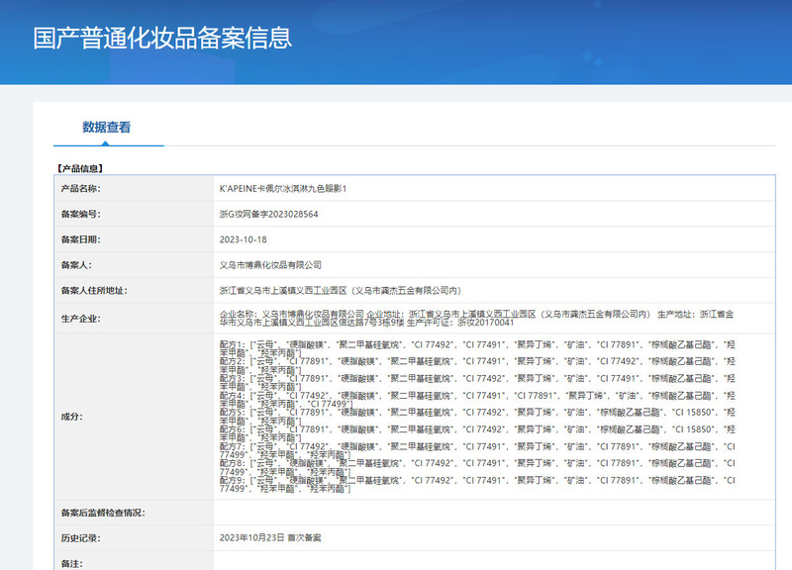
Task: Click registrant 义乌市博鼎化妆品有限公司
Action: tap(270, 265)
